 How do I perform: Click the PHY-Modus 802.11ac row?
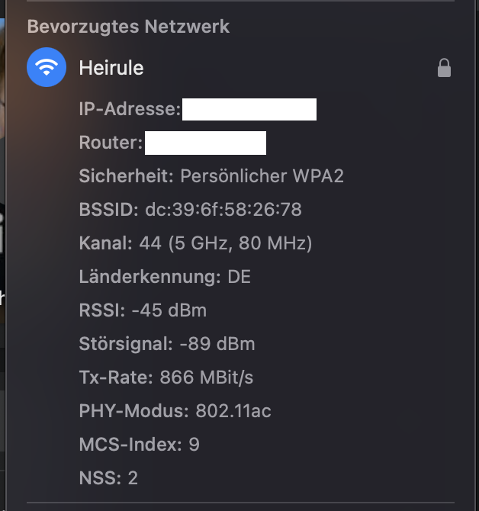(x=175, y=411)
